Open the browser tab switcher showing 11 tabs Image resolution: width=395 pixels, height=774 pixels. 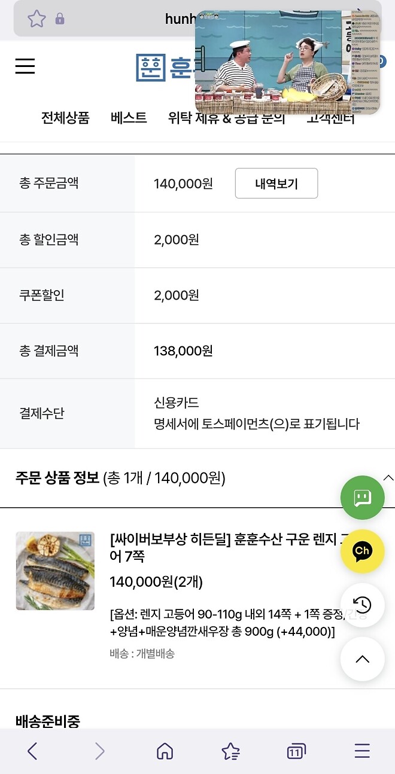point(295,751)
